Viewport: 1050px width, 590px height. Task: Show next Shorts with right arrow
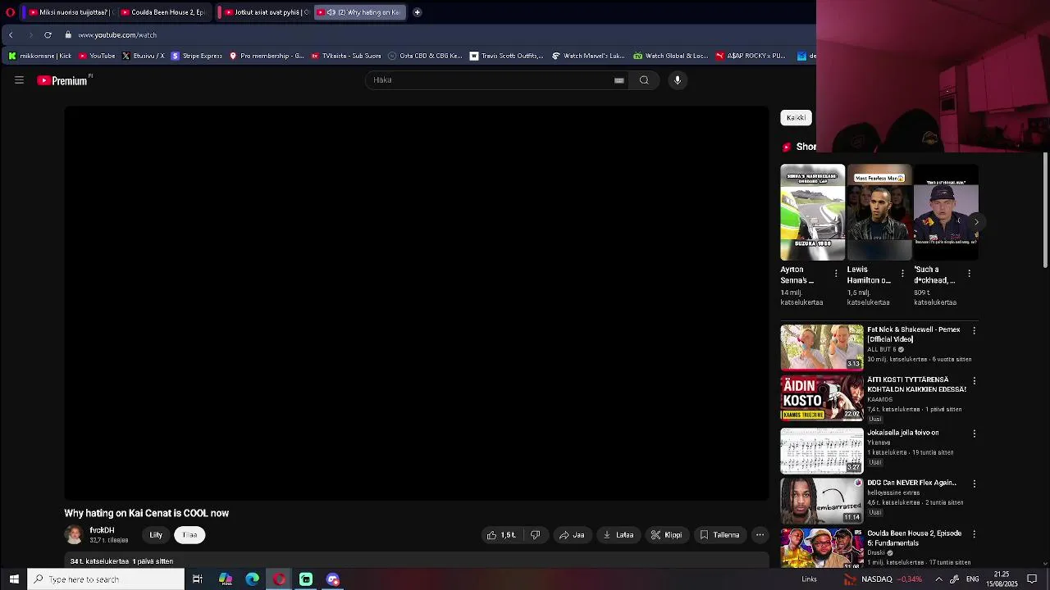coord(975,222)
